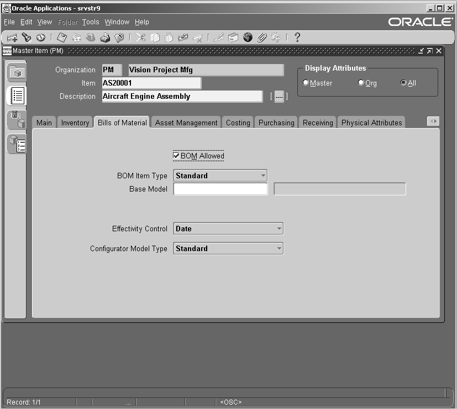Click the Record: 1/1 status bar text
This screenshot has width=457, height=409.
pyautogui.click(x=24, y=402)
